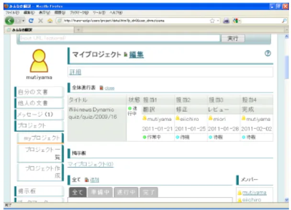The image size is (291, 210).
Task: Select プロジェクト一覧 submenu item
Action: pyautogui.click(x=40, y=153)
